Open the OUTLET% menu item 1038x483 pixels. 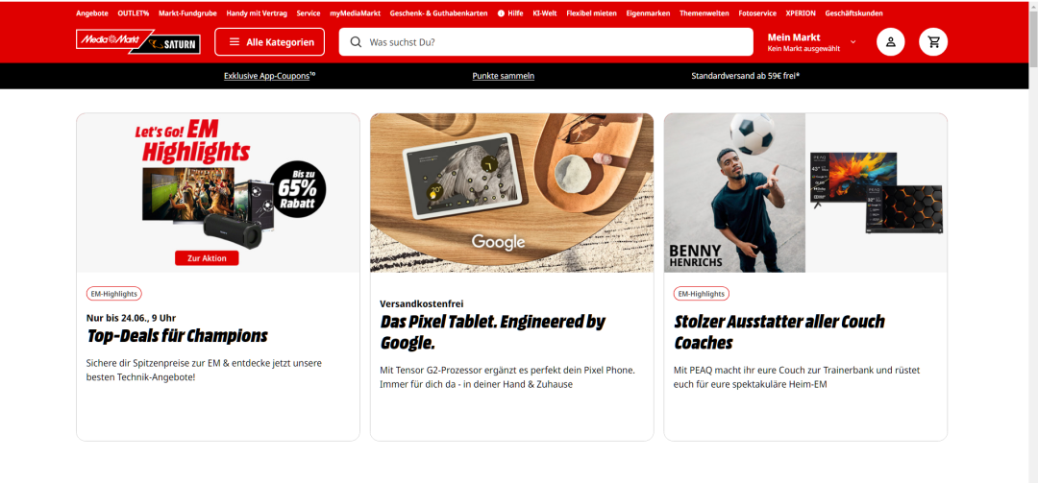(x=133, y=13)
